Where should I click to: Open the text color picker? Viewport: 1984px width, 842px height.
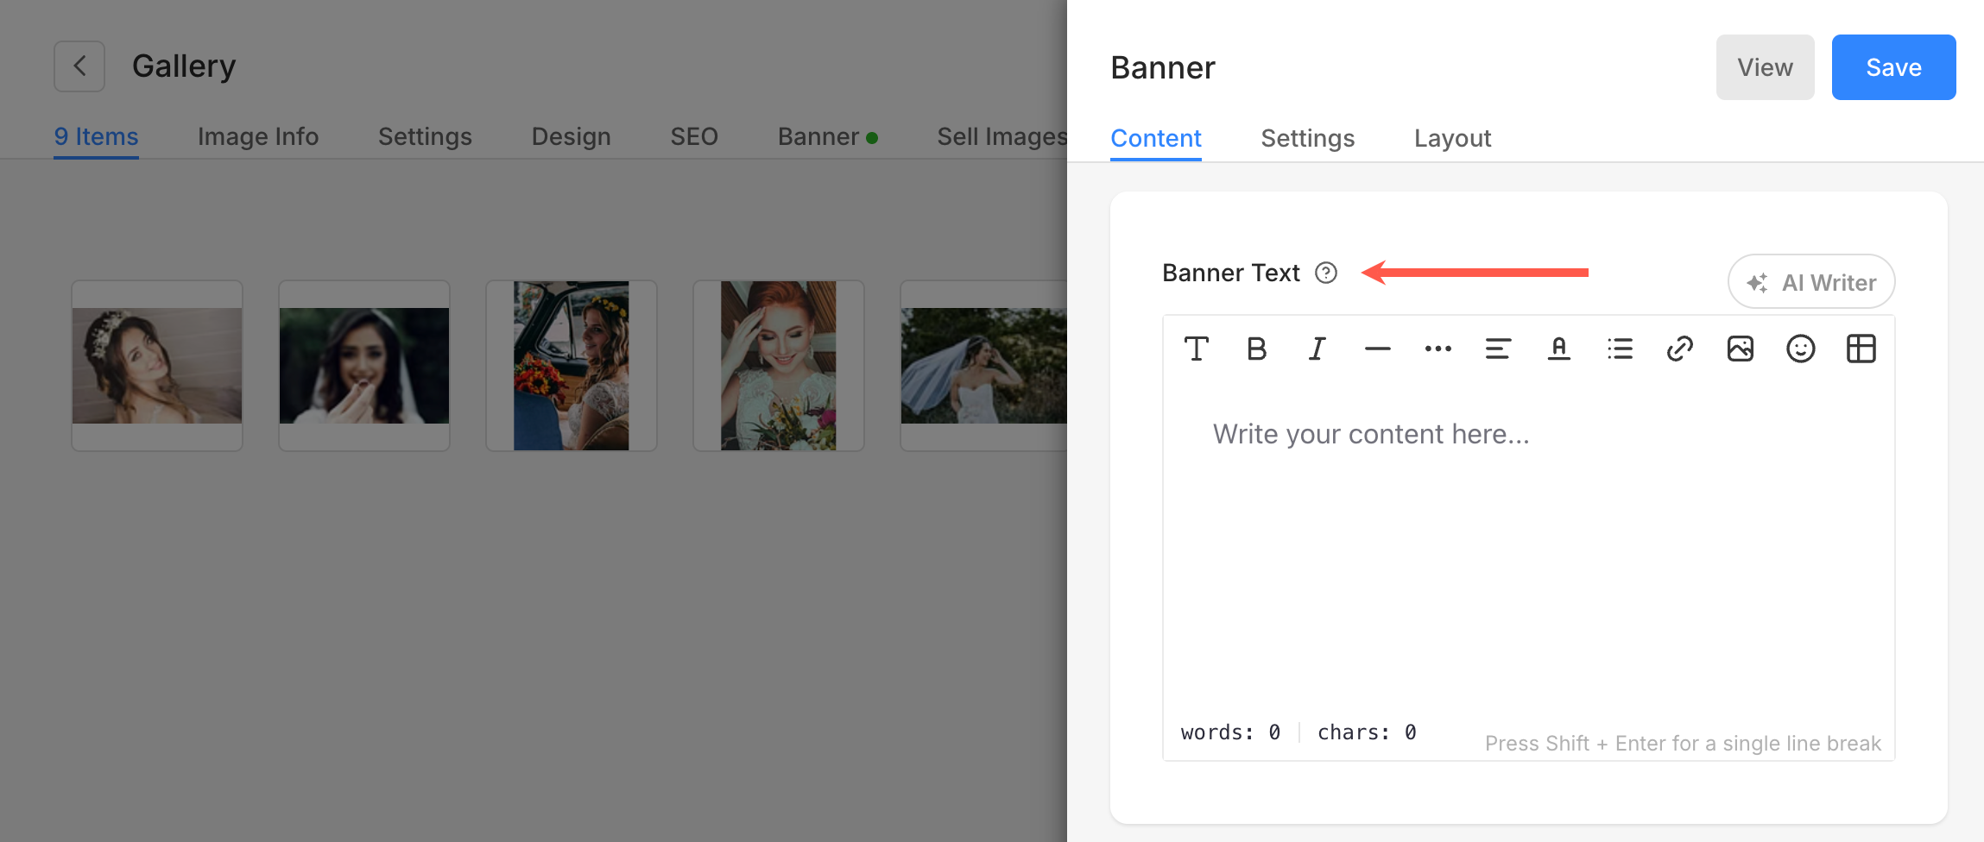(x=1558, y=349)
